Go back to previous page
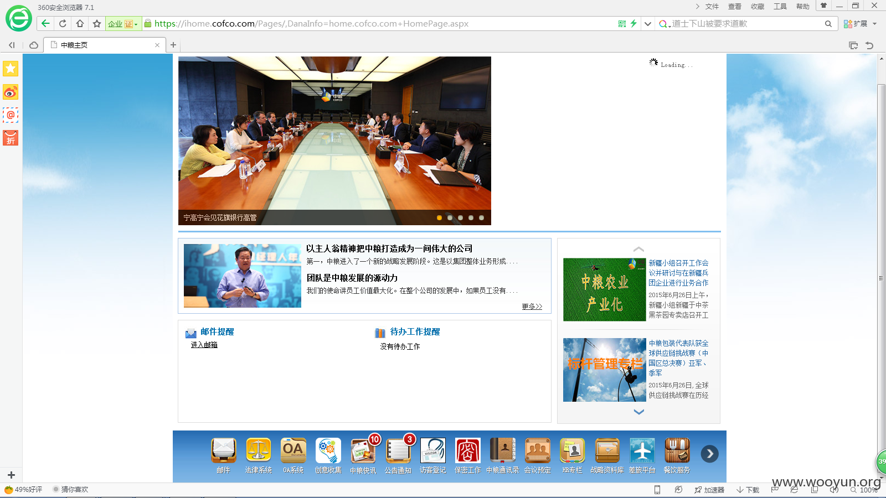 tap(45, 23)
